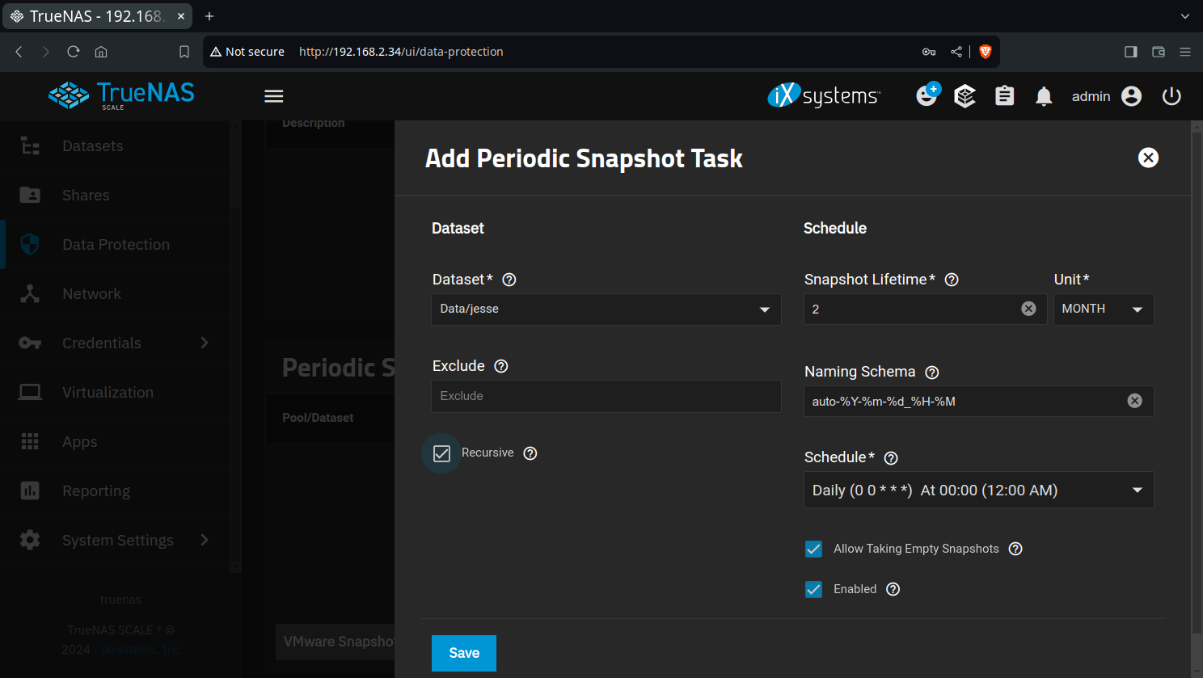Show help for the Schedule field
This screenshot has height=678, width=1203.
pos(891,458)
